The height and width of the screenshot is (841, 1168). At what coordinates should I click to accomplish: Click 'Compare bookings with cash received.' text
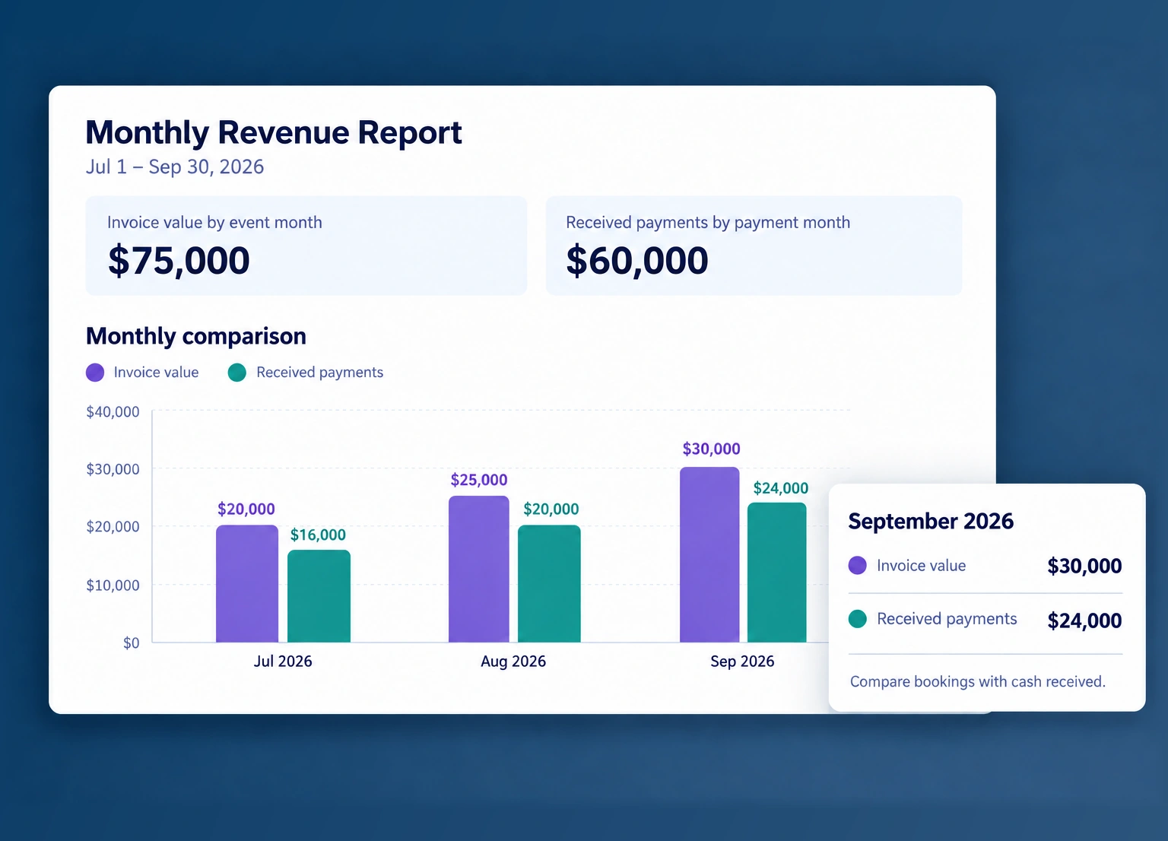[x=978, y=682]
